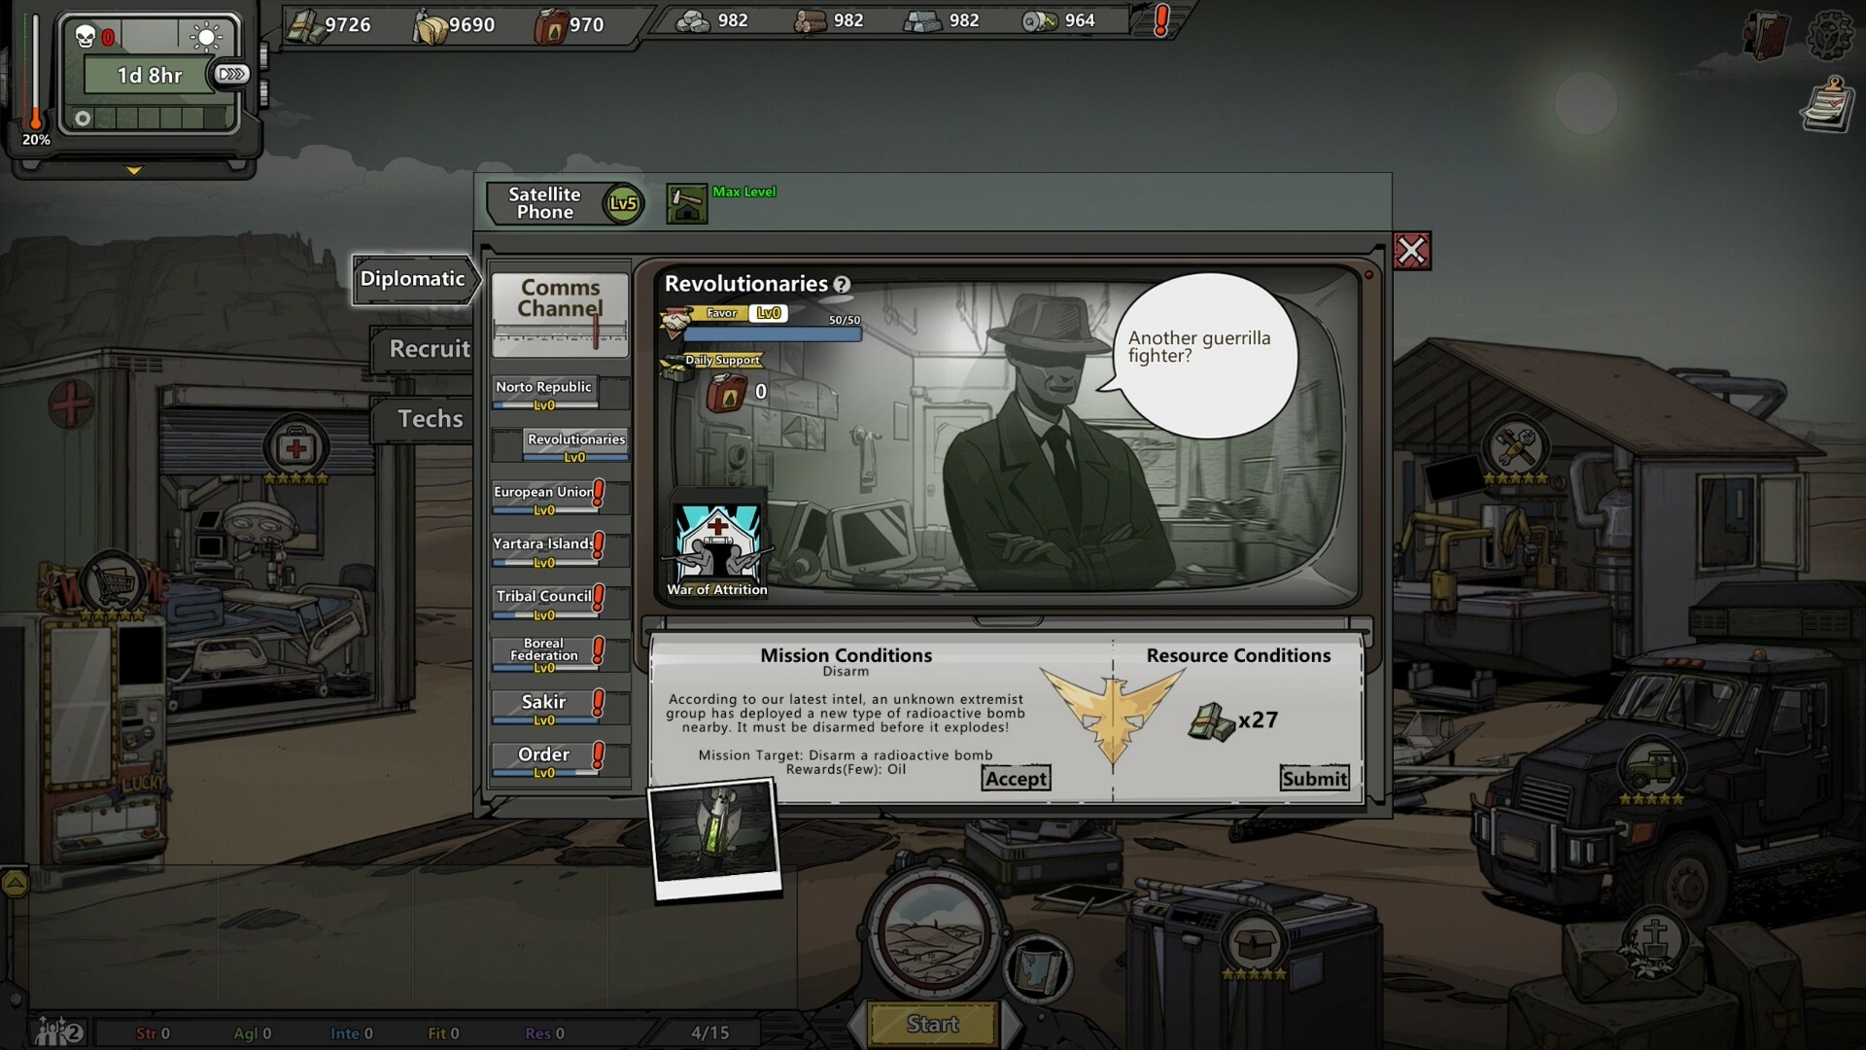The width and height of the screenshot is (1866, 1050).
Task: Click the fast-forward time button
Action: click(231, 75)
